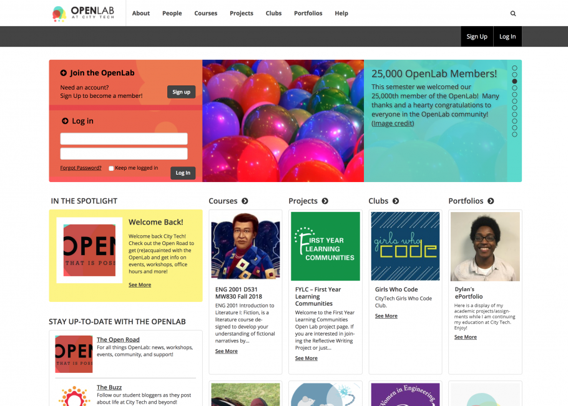Open the girls who code thumbnail
The width and height of the screenshot is (568, 406).
pos(405,246)
